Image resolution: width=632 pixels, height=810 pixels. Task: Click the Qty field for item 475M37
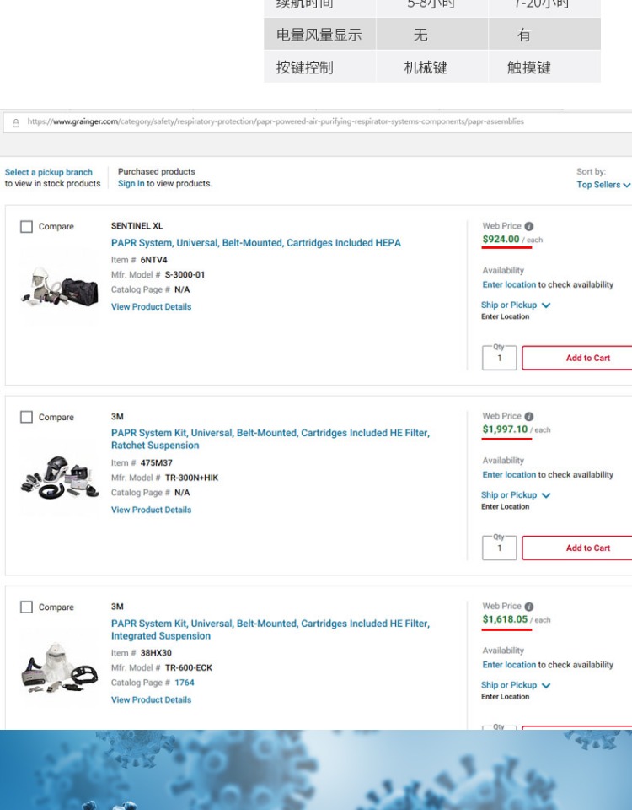click(x=500, y=548)
